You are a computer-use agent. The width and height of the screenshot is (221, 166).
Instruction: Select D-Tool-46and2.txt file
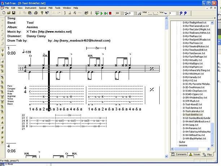coord(192,105)
